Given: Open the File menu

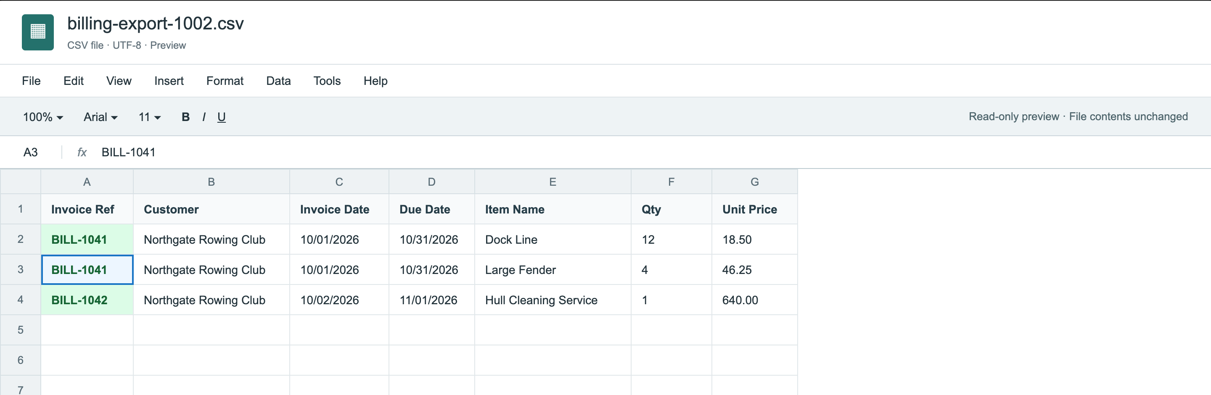Looking at the screenshot, I should (x=31, y=81).
